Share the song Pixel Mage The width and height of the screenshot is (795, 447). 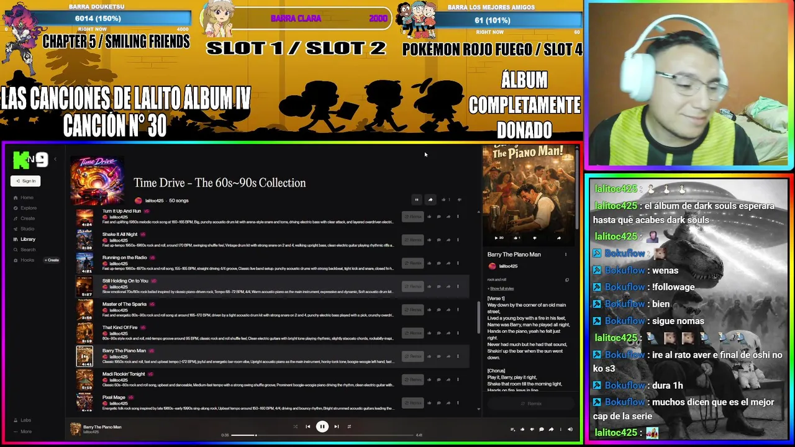click(448, 403)
